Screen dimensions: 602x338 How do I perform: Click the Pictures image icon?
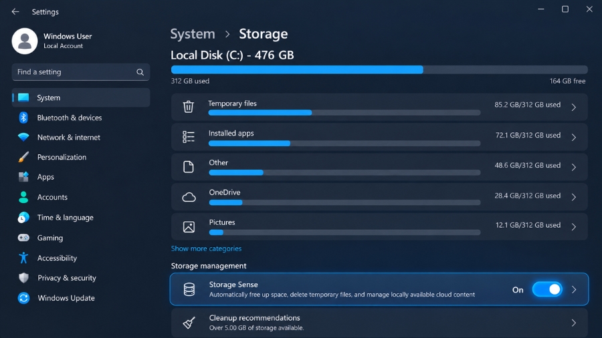[189, 227]
